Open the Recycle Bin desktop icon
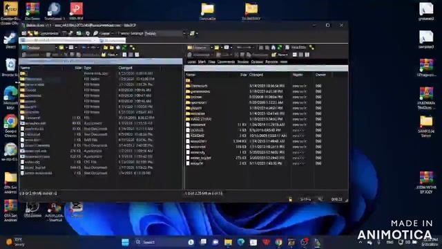This screenshot has width=442, height=249. pos(10,68)
